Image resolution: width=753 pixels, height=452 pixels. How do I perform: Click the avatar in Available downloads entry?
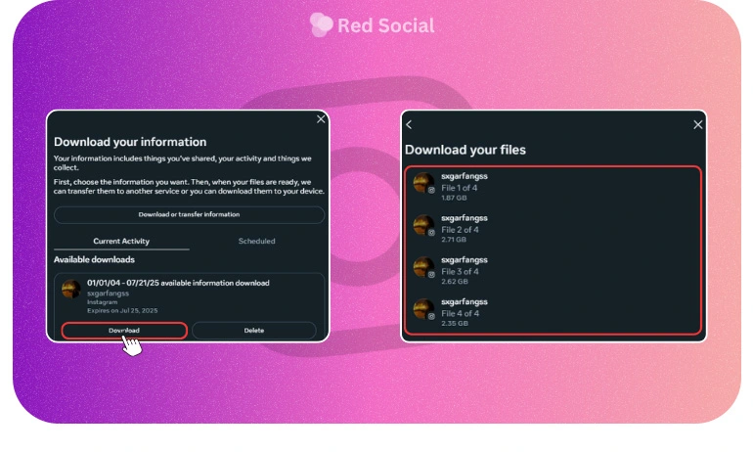(71, 290)
